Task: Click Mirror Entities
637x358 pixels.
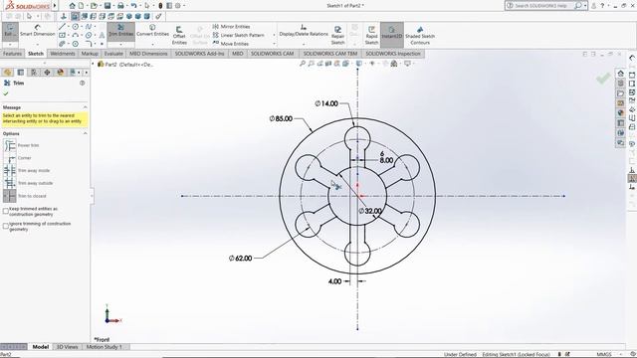Action: pyautogui.click(x=232, y=27)
